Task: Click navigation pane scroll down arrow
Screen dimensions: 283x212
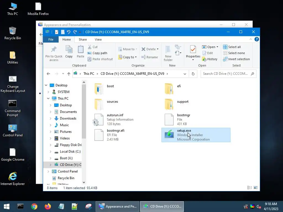Action: [x=84, y=182]
